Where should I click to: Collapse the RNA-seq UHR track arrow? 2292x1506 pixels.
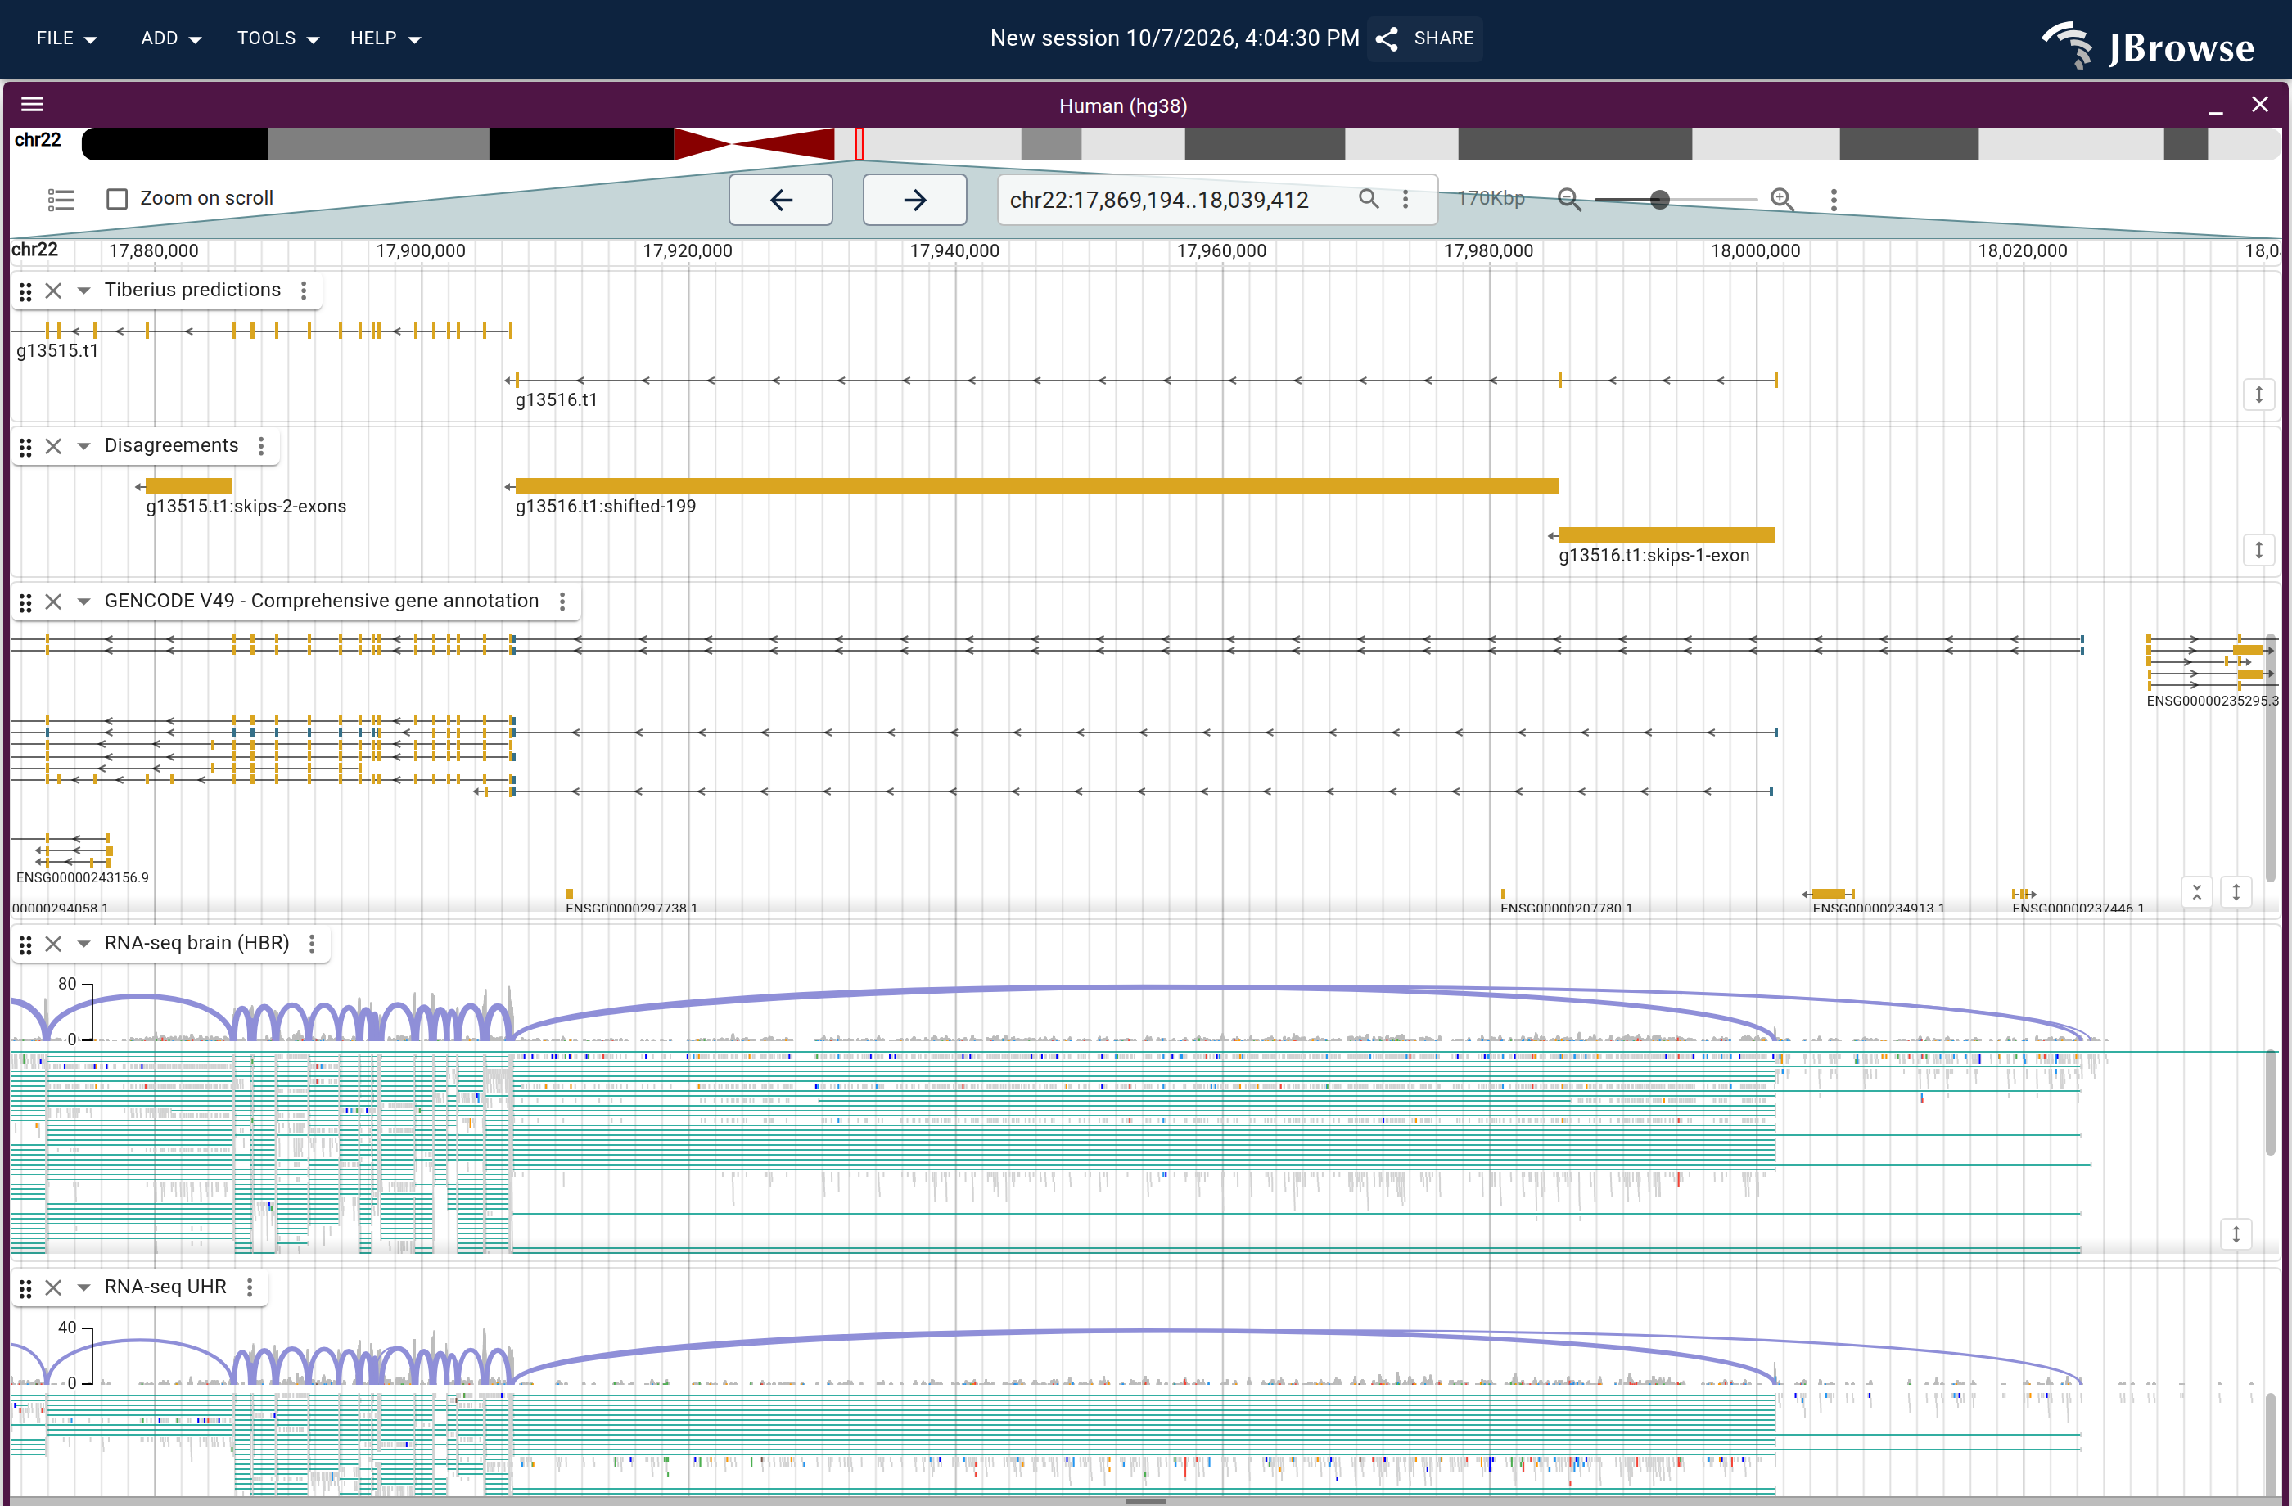83,1287
